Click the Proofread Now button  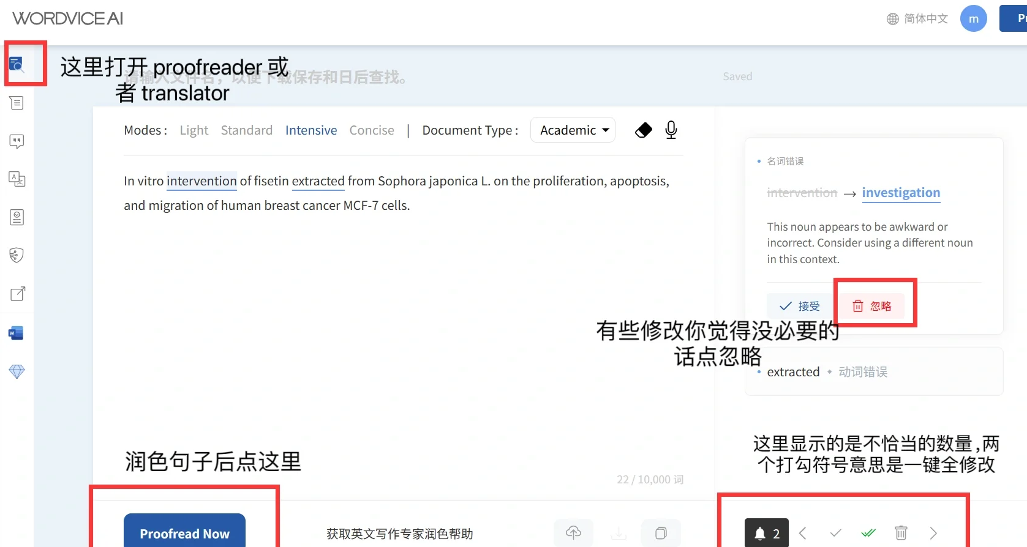[x=184, y=530]
